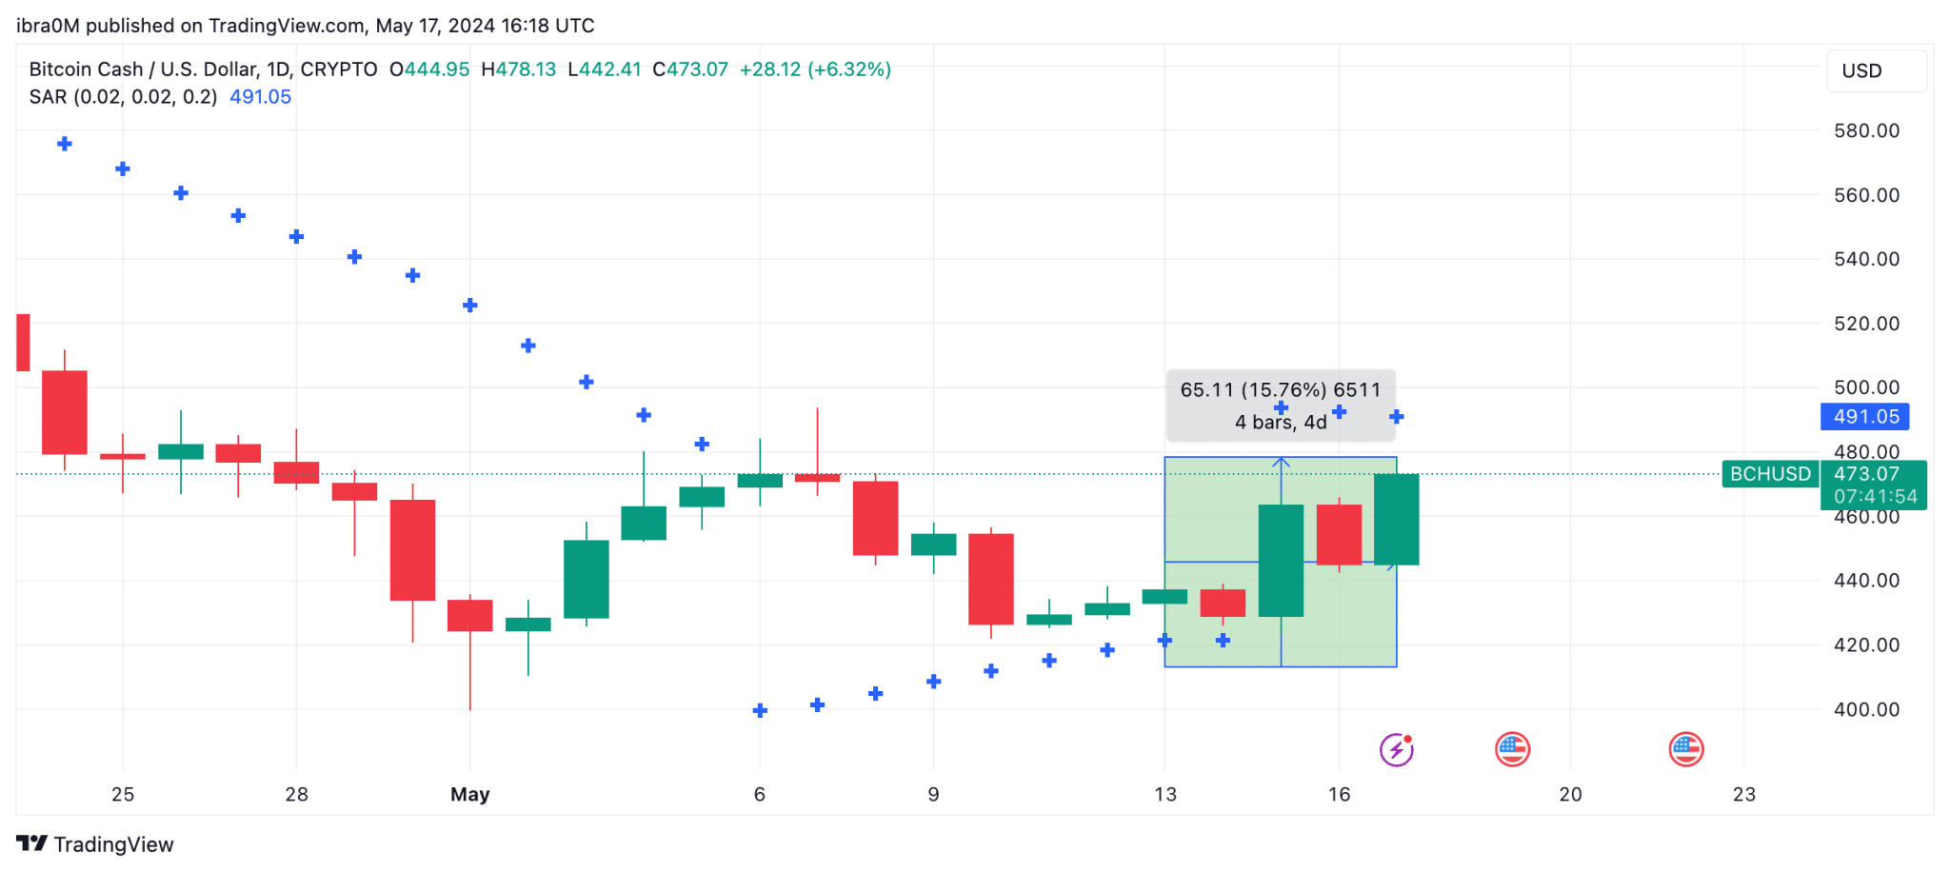Click the 440.00 price axis label
The image size is (1950, 872).
click(x=1866, y=581)
